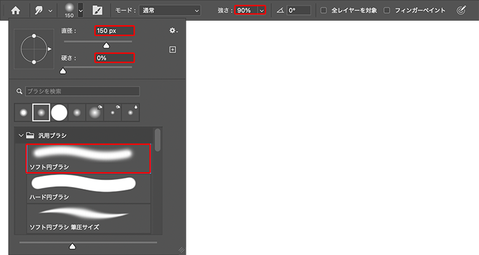Create new brush preset with plus icon

coord(173,49)
